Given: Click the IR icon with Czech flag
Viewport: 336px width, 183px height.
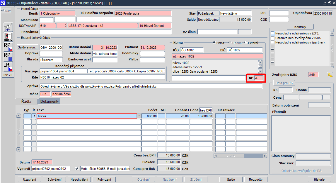Looking at the screenshot, I should pos(8,67).
